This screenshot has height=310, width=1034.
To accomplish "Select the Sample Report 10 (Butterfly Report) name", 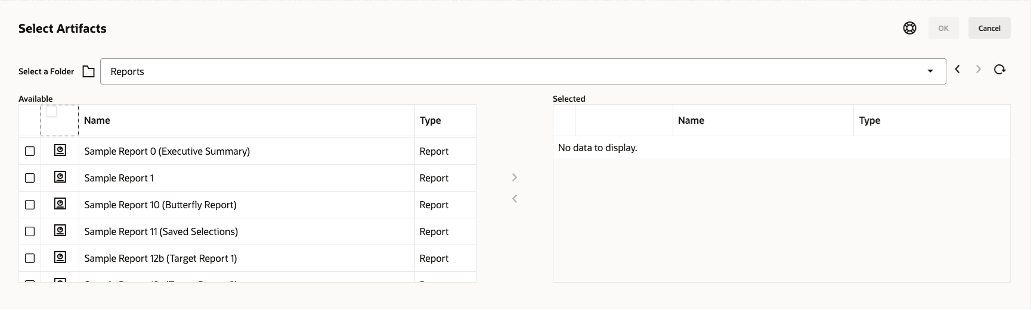I will [x=160, y=205].
